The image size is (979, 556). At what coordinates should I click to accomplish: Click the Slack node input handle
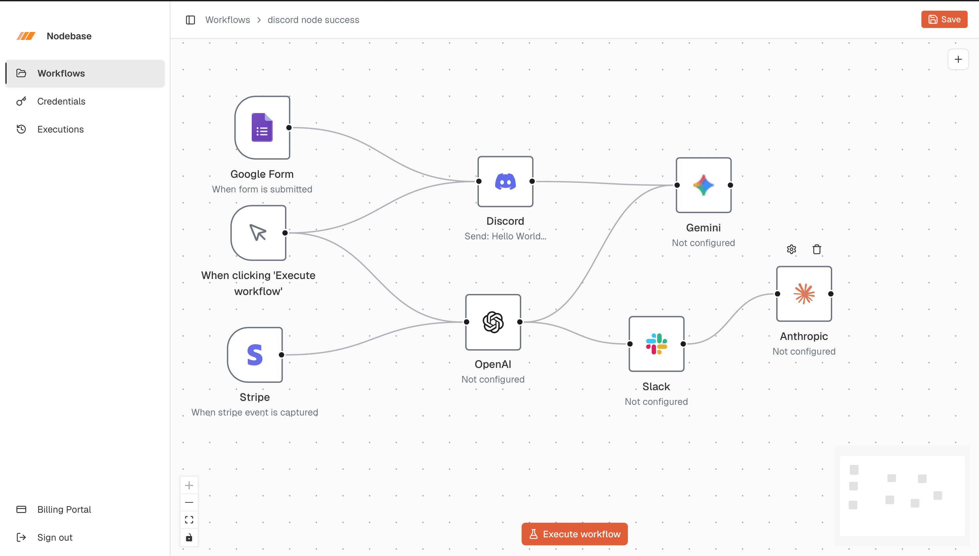click(630, 344)
